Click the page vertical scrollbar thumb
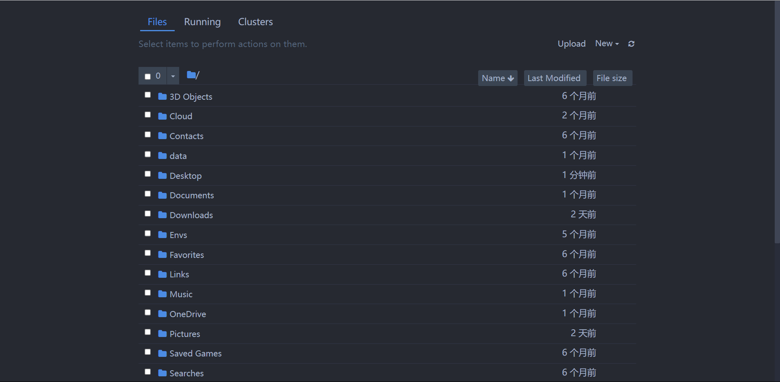Viewport: 780px width, 382px height. tap(777, 122)
